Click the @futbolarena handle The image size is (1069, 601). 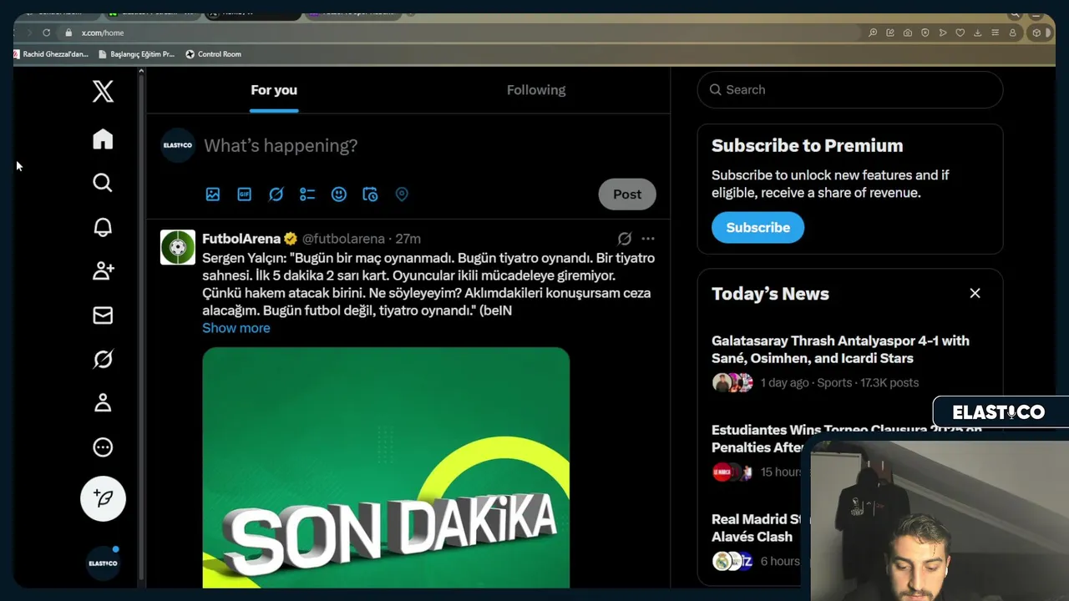tap(343, 239)
